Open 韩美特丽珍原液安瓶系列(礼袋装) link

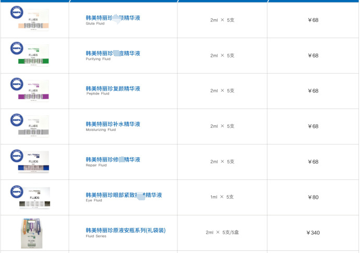(126, 230)
